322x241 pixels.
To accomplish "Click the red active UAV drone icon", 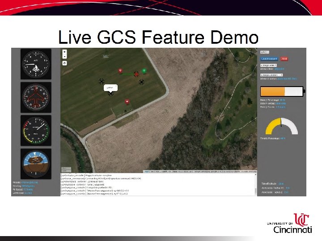I will [136, 74].
